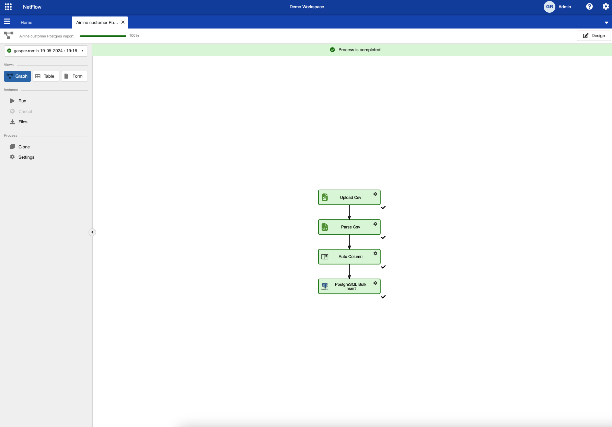Click gear on PostgreSQL Bulk Insert node

(x=375, y=283)
